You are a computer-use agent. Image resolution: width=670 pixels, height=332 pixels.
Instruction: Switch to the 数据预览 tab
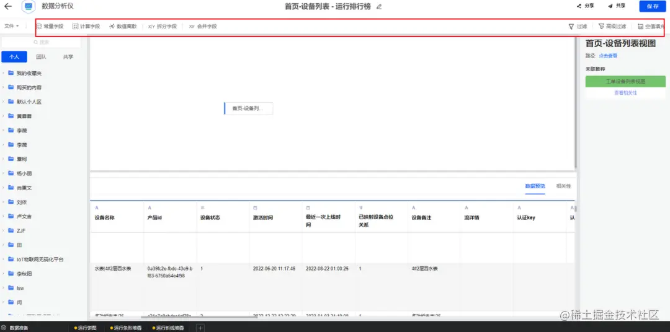[x=535, y=186]
